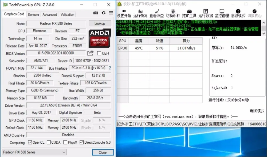The height and width of the screenshot is (157, 267).
Task: Visit the www.csminer.com website link
Action: click(178, 117)
